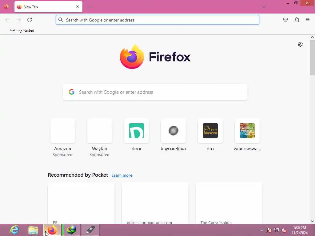The width and height of the screenshot is (315, 236).
Task: Go forward one page
Action: click(x=18, y=20)
